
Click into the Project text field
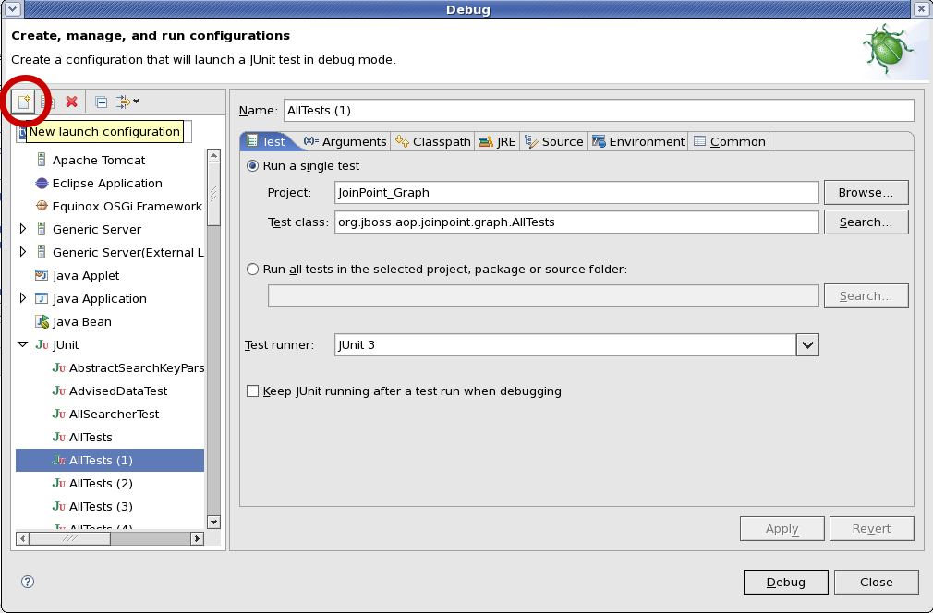[x=576, y=193]
